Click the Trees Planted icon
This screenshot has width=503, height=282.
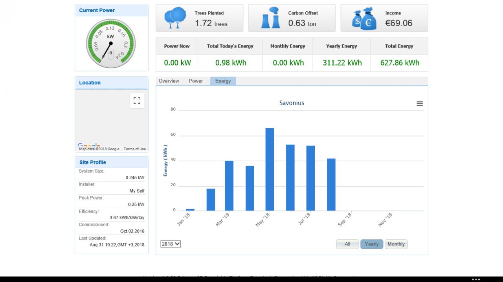pos(175,18)
